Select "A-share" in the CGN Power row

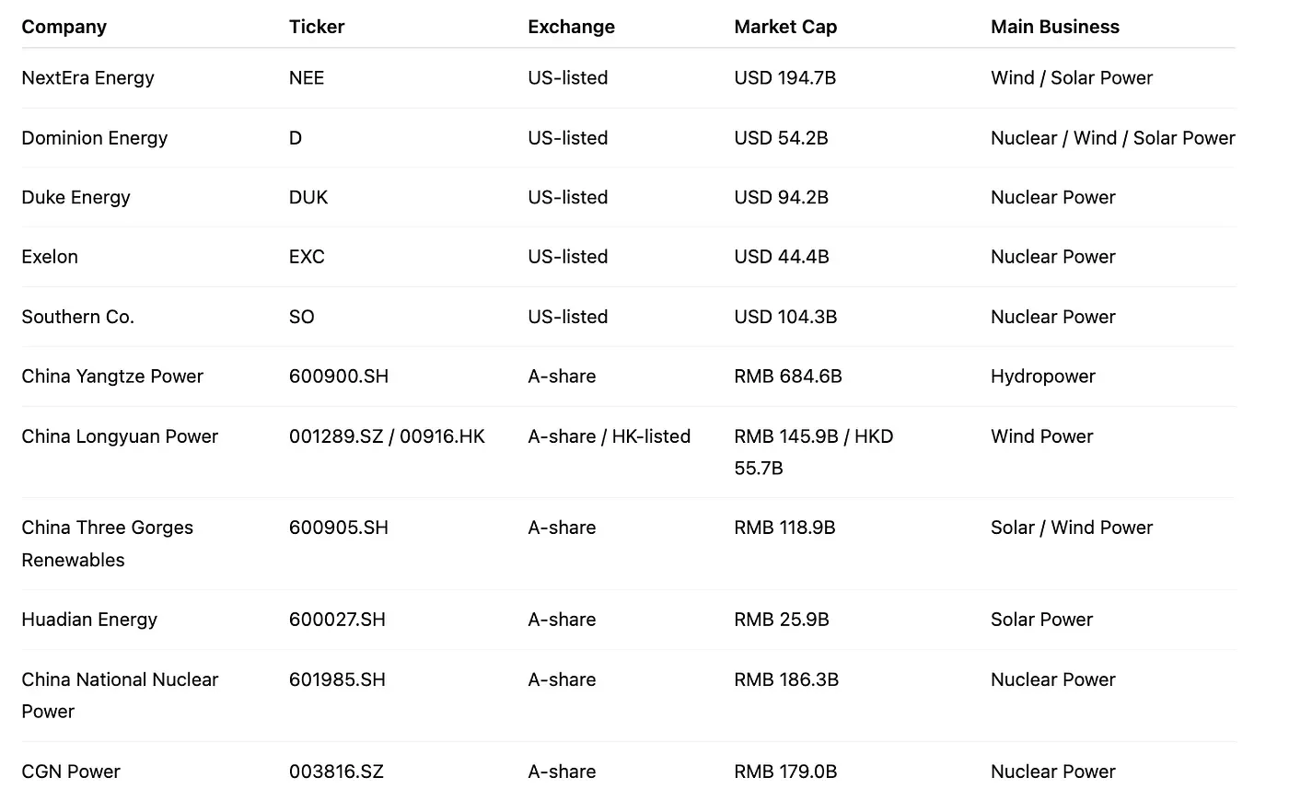pyautogui.click(x=563, y=771)
